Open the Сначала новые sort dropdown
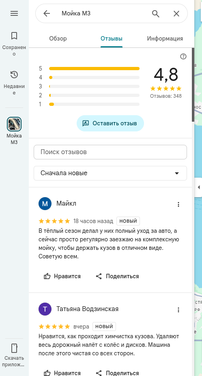 pos(110,173)
